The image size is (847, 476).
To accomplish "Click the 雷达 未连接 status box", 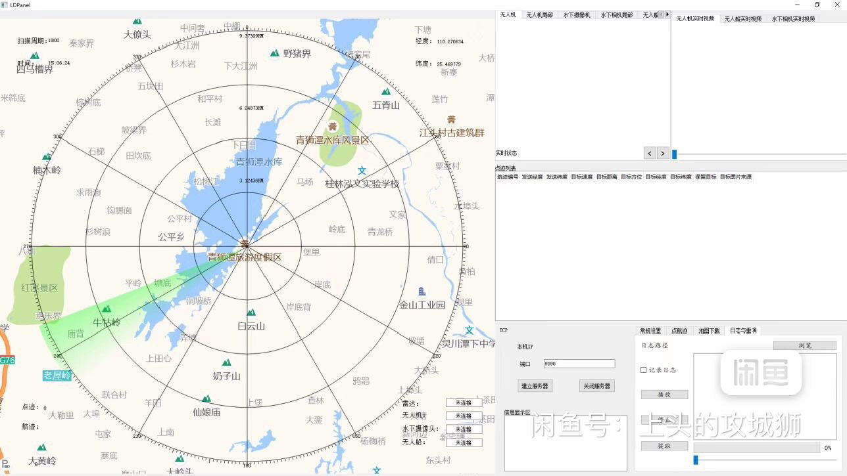I will (464, 402).
